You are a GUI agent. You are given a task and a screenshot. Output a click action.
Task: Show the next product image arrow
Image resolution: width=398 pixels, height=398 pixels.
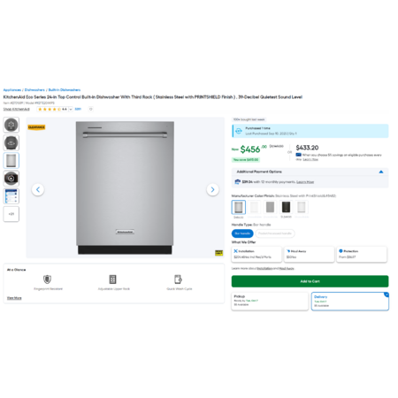(x=212, y=189)
